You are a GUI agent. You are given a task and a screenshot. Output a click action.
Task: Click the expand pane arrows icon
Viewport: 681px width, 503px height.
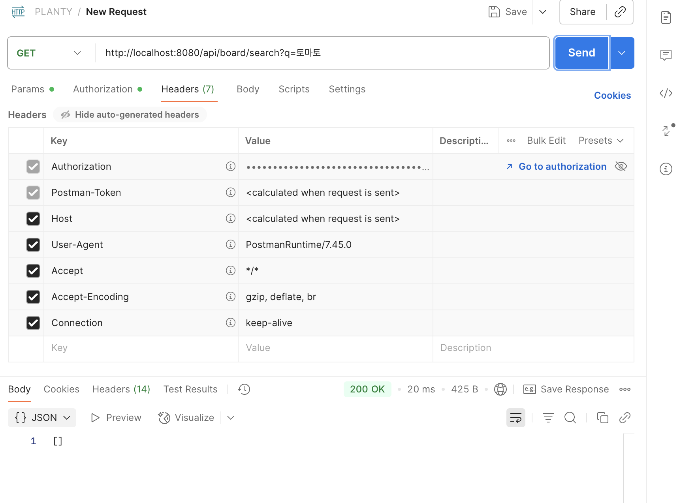click(x=667, y=131)
